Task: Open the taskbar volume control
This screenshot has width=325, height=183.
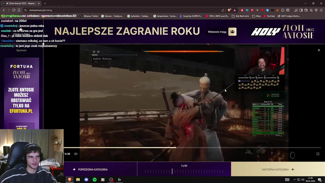Action: [x=303, y=180]
